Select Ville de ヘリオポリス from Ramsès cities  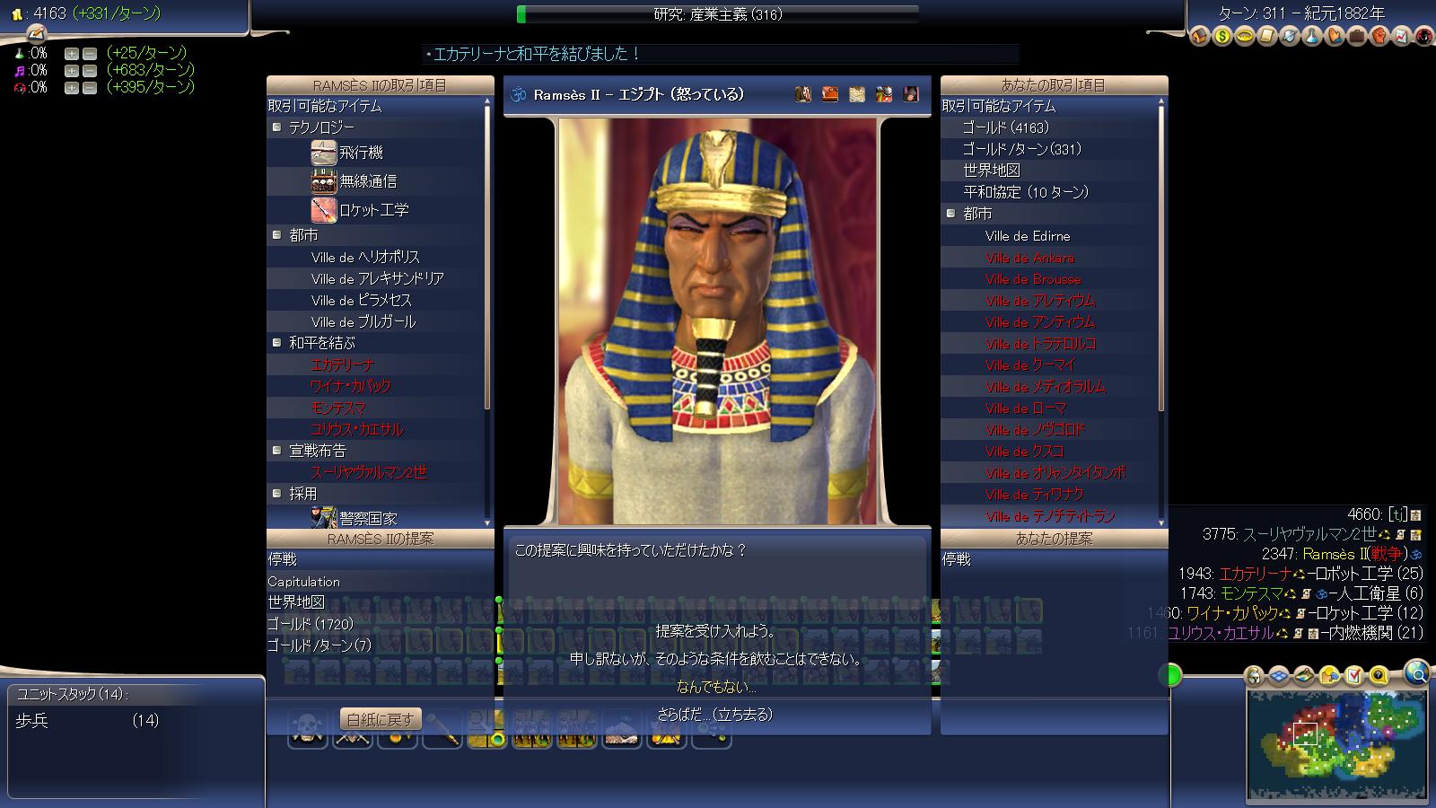tap(365, 257)
